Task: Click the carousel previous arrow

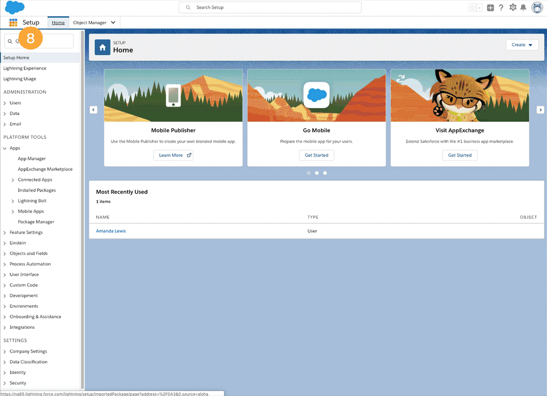Action: tap(94, 110)
